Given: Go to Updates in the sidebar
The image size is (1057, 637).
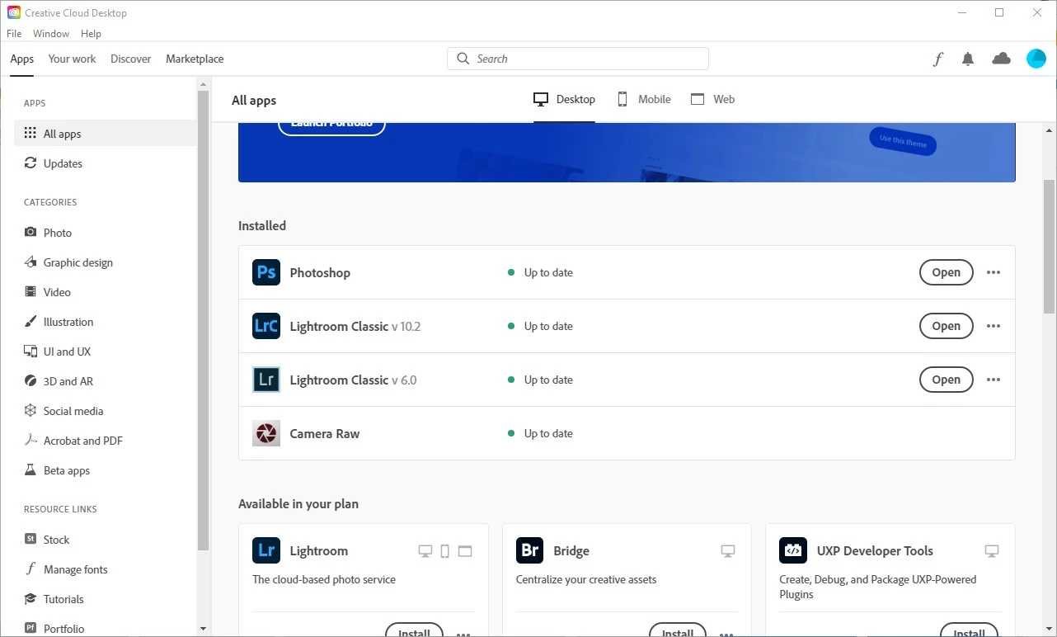Looking at the screenshot, I should click(x=105, y=163).
